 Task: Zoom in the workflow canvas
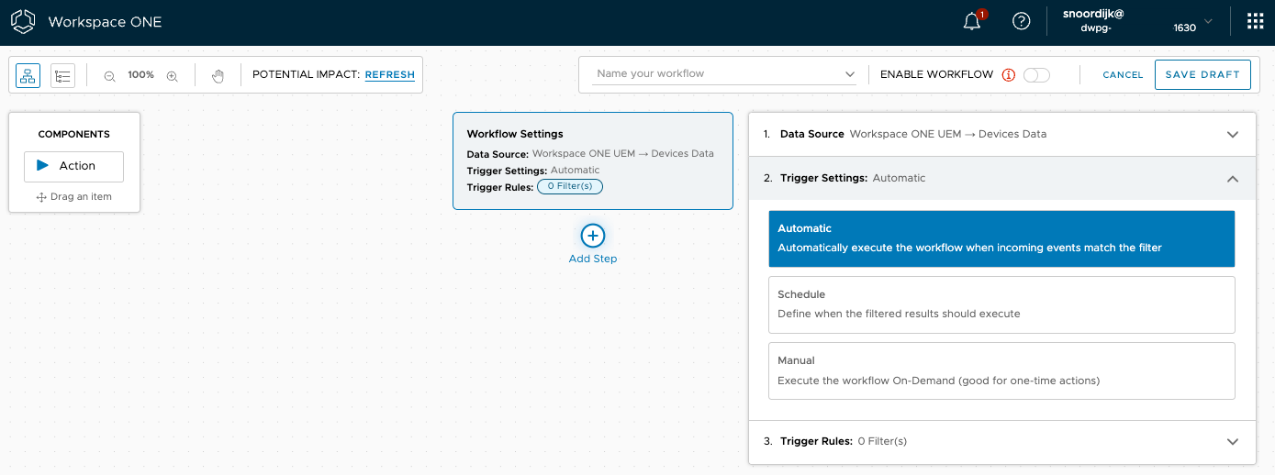click(172, 75)
